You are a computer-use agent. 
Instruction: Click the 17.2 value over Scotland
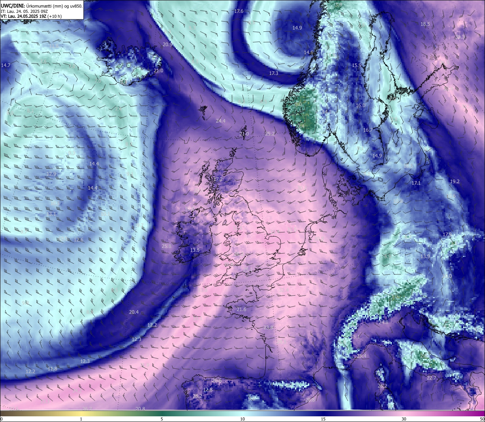tap(218, 179)
